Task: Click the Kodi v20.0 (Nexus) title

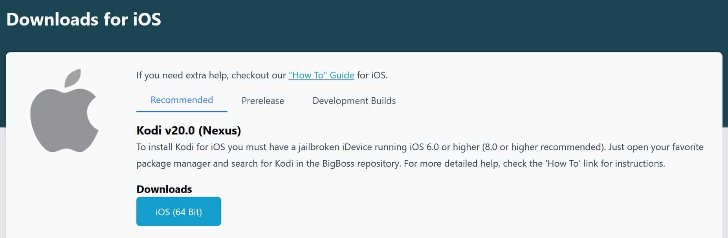Action: (189, 130)
